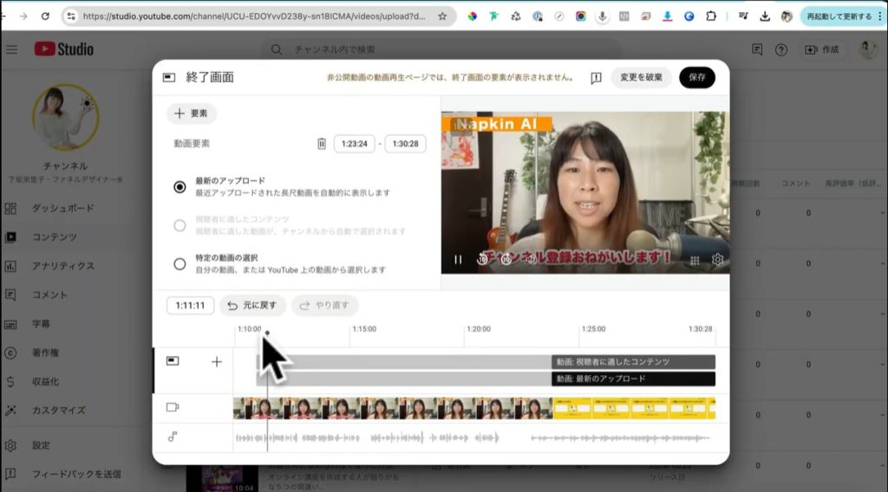Click the plus icon in the end screen track
888x492 pixels.
tap(217, 362)
